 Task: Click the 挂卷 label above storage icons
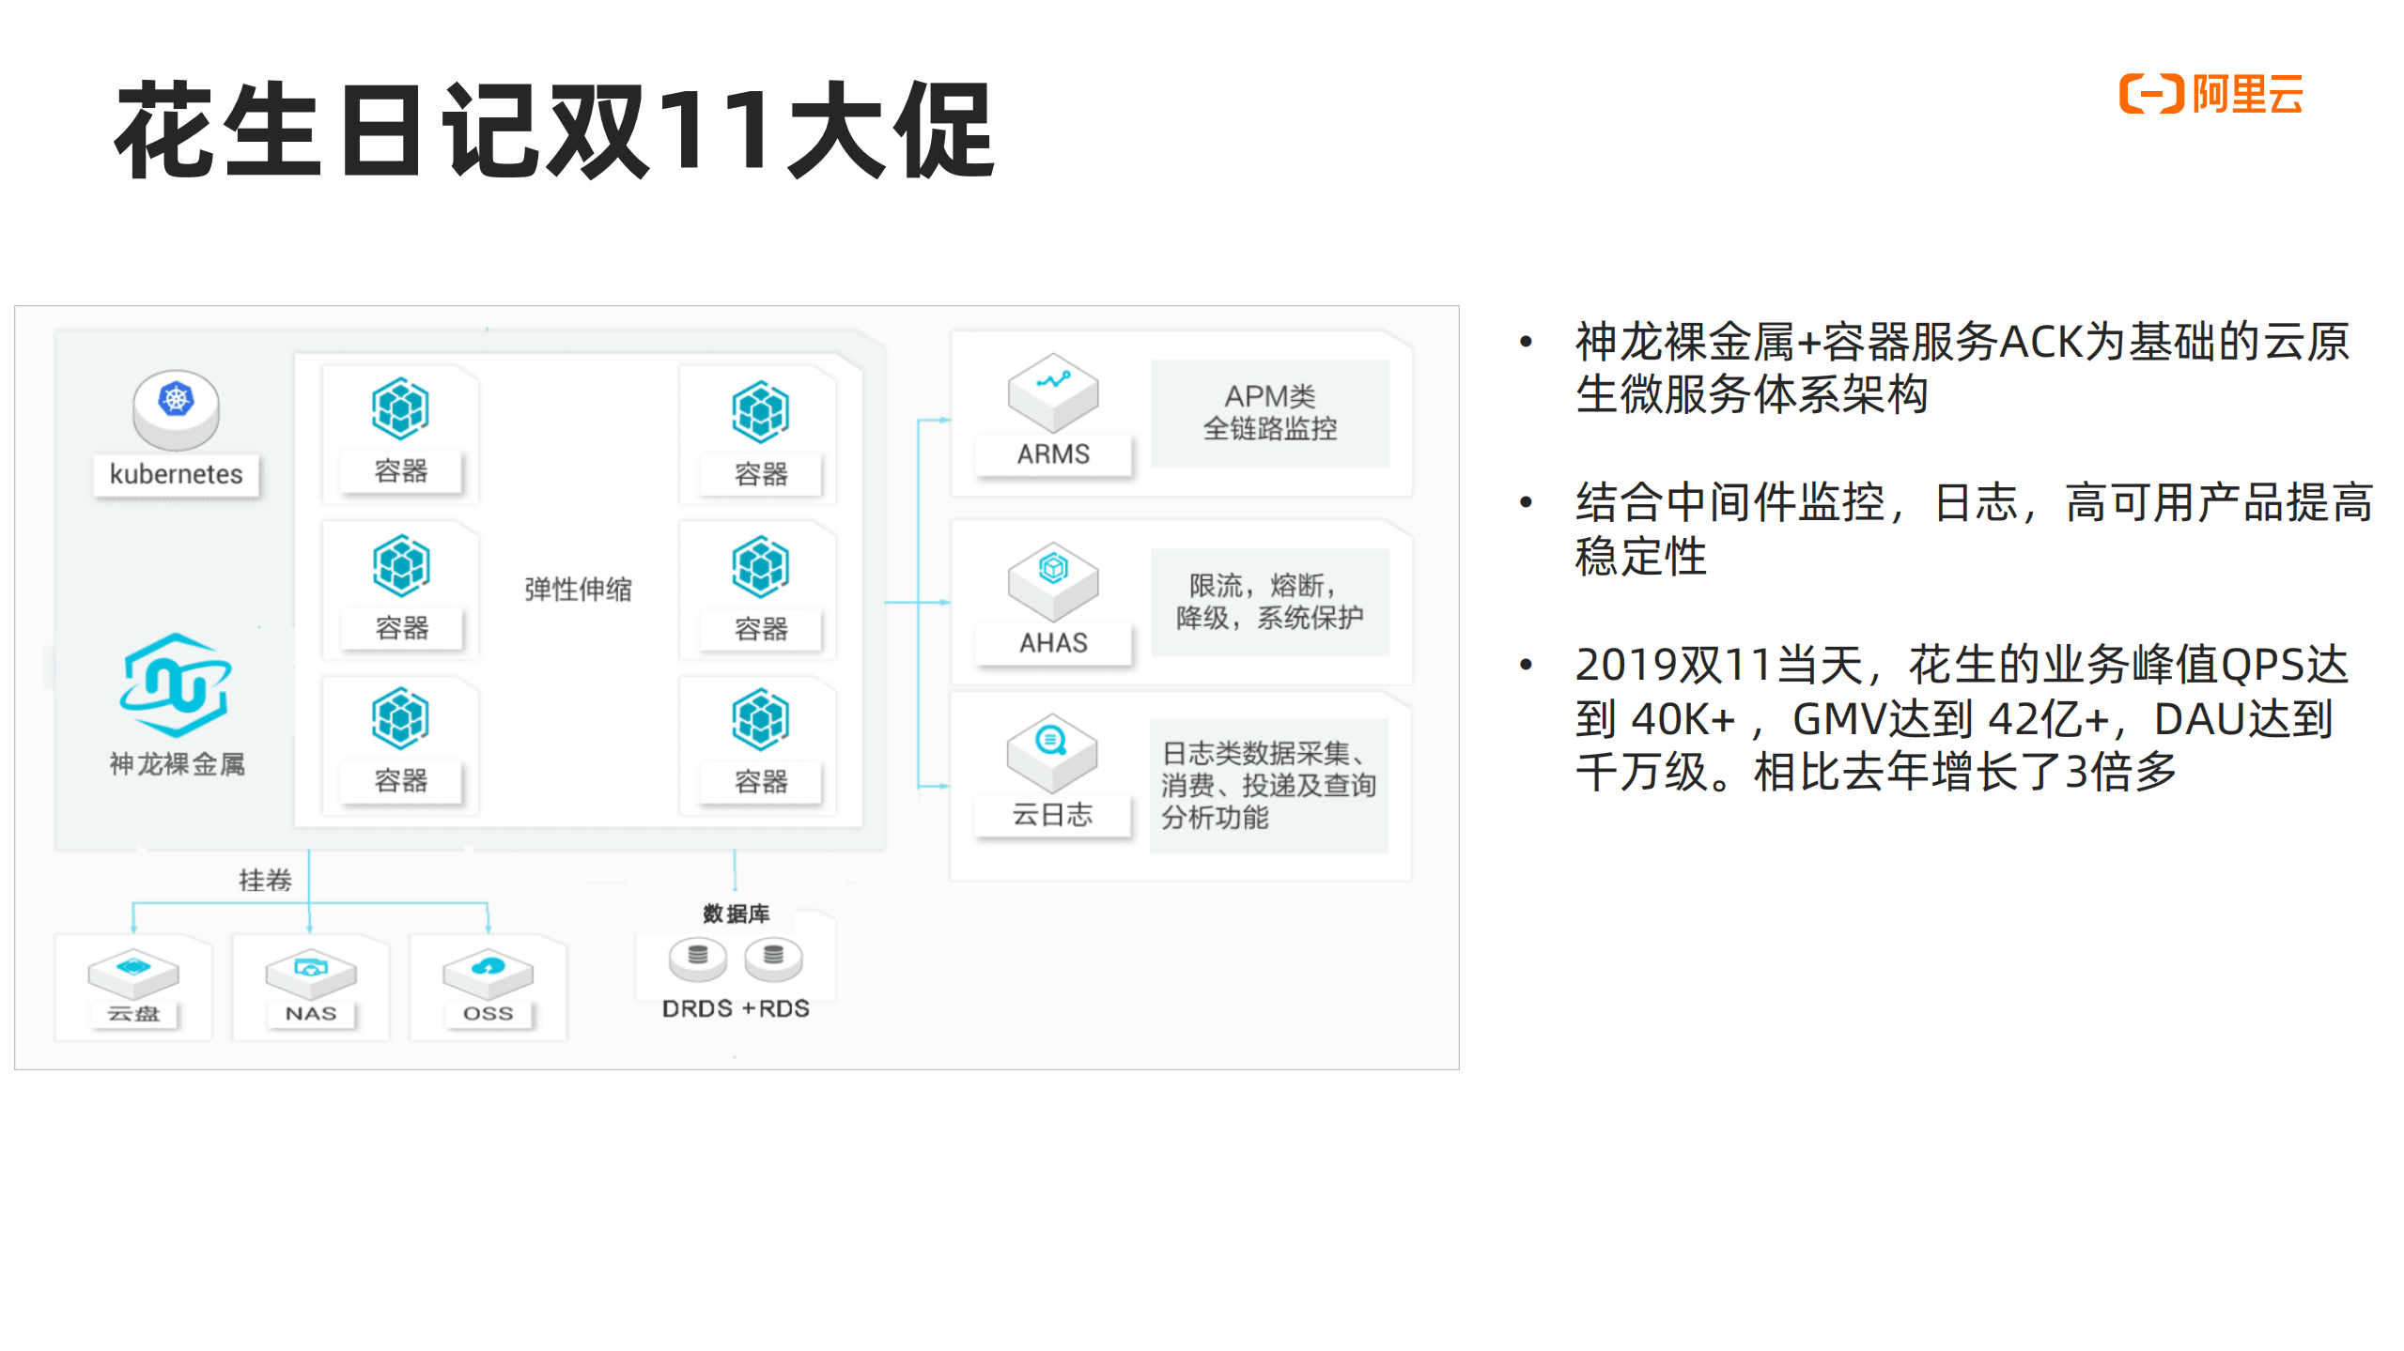(x=266, y=881)
